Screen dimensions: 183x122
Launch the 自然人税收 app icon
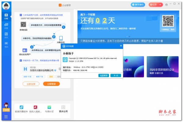35,107
